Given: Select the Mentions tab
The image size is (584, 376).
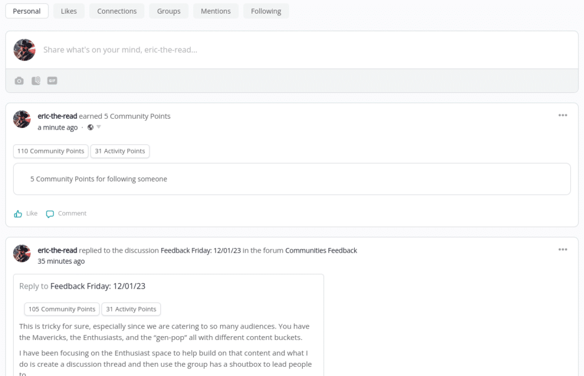Looking at the screenshot, I should (x=216, y=11).
